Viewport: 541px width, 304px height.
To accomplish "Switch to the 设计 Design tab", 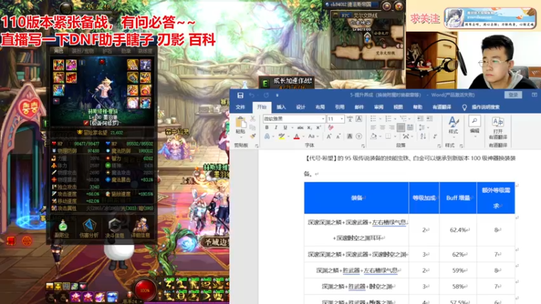I will pyautogui.click(x=300, y=107).
